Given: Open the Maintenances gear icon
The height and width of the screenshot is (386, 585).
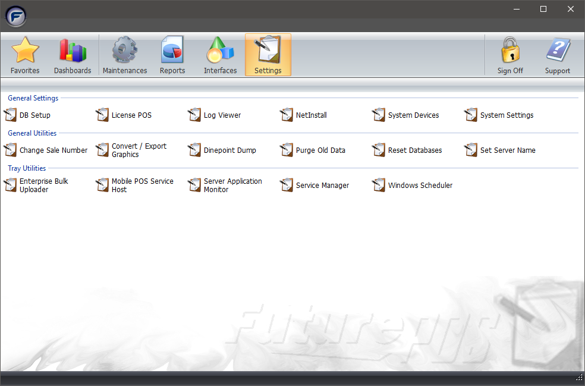Looking at the screenshot, I should point(125,49).
